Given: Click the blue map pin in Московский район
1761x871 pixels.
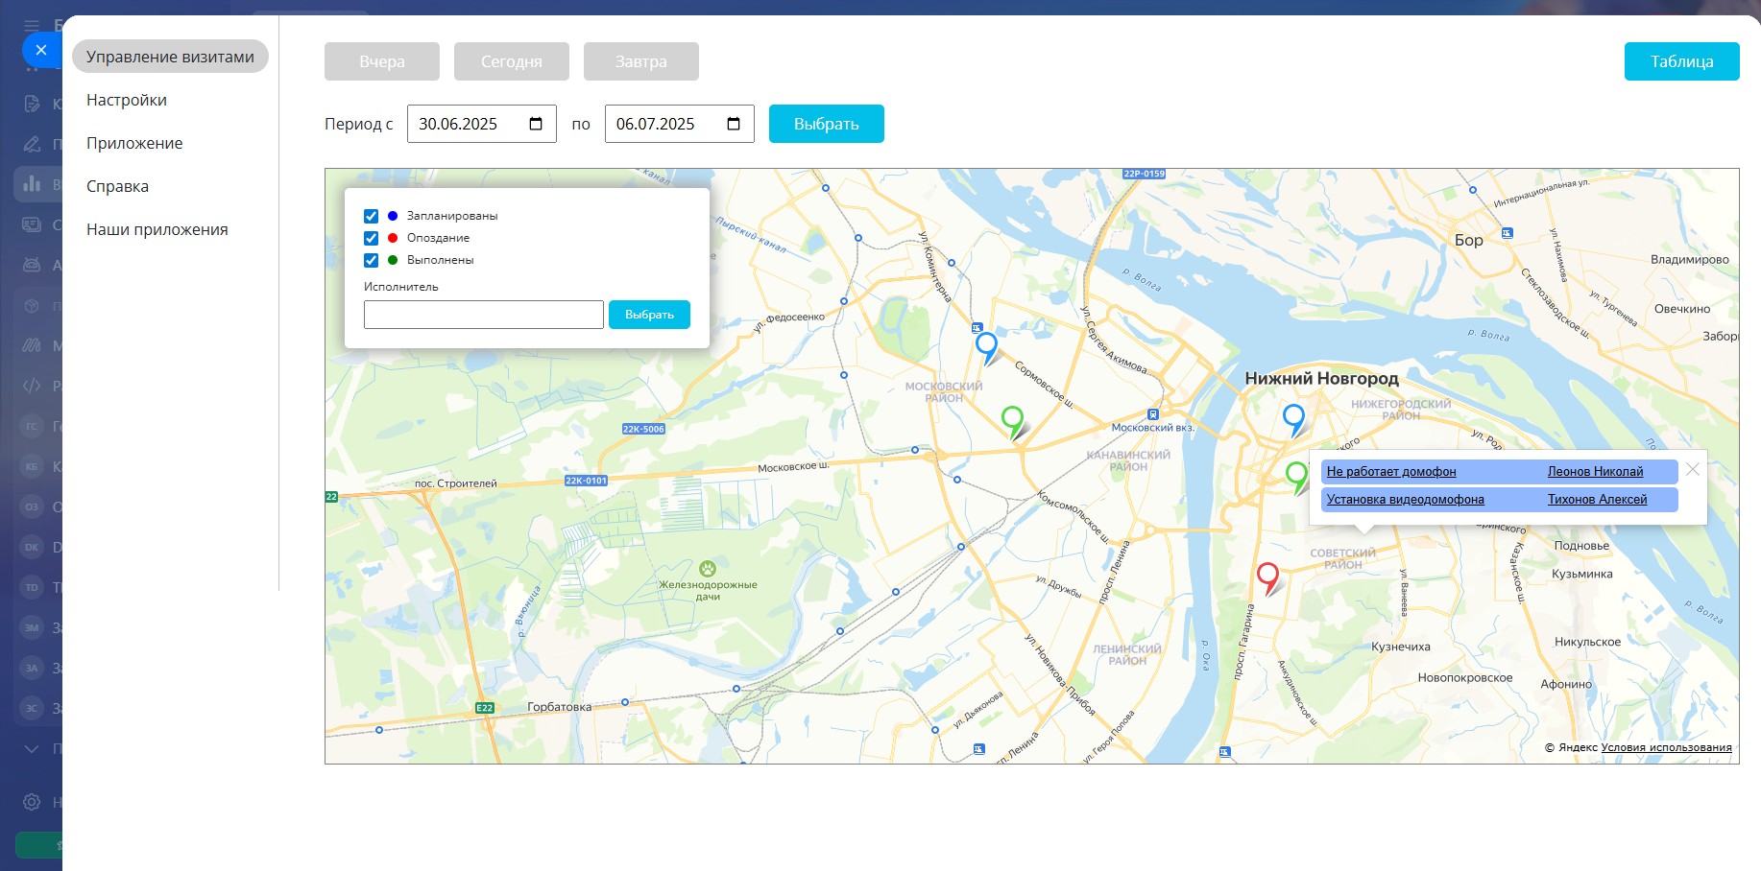Looking at the screenshot, I should [x=986, y=344].
